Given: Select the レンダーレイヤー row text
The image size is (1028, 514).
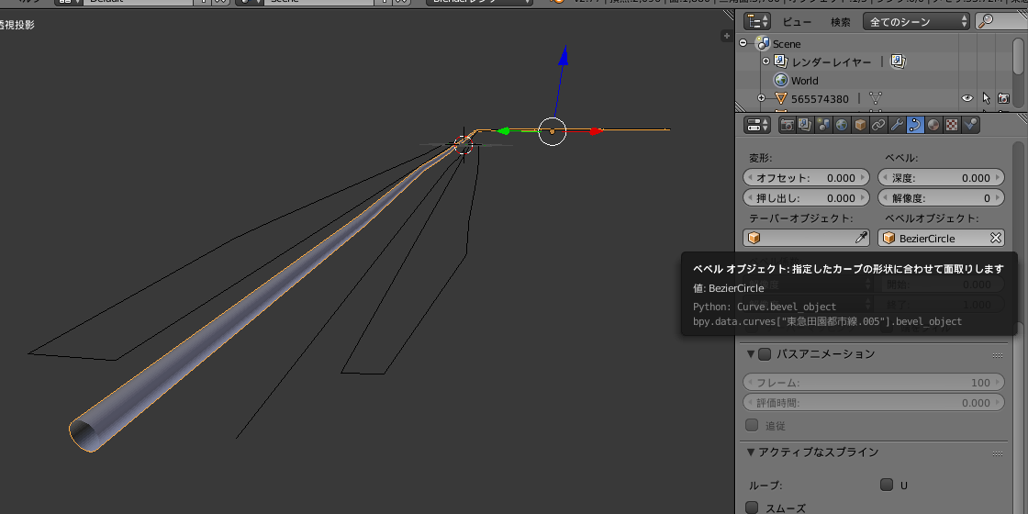Looking at the screenshot, I should [832, 61].
